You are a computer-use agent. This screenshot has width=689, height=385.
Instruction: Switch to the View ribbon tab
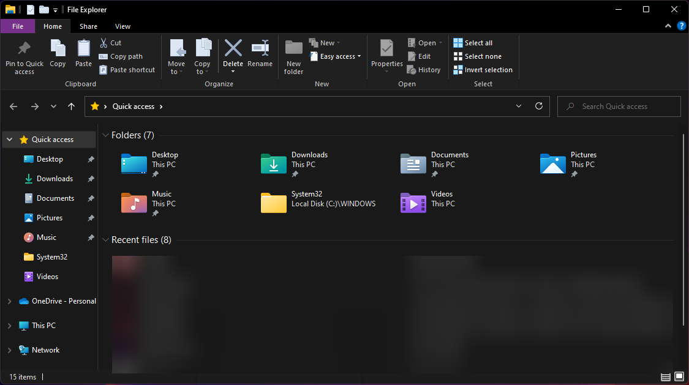(x=122, y=26)
